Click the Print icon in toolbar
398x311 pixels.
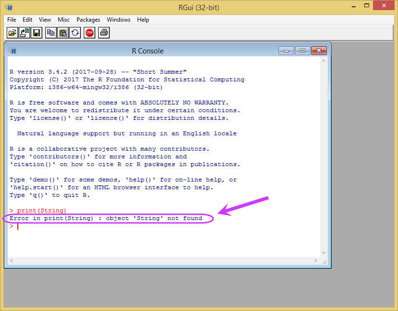coord(104,33)
